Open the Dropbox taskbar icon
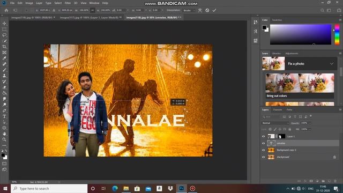 170,188
